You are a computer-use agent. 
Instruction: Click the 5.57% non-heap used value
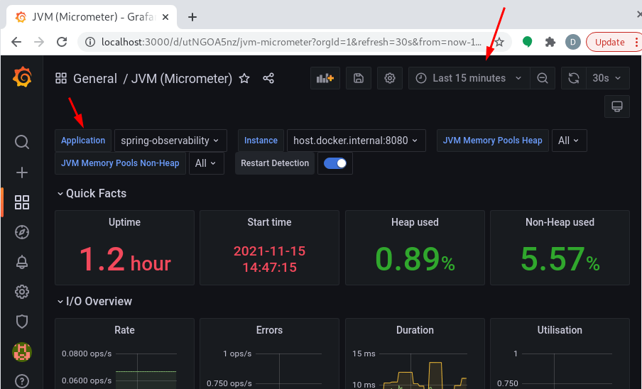(560, 259)
